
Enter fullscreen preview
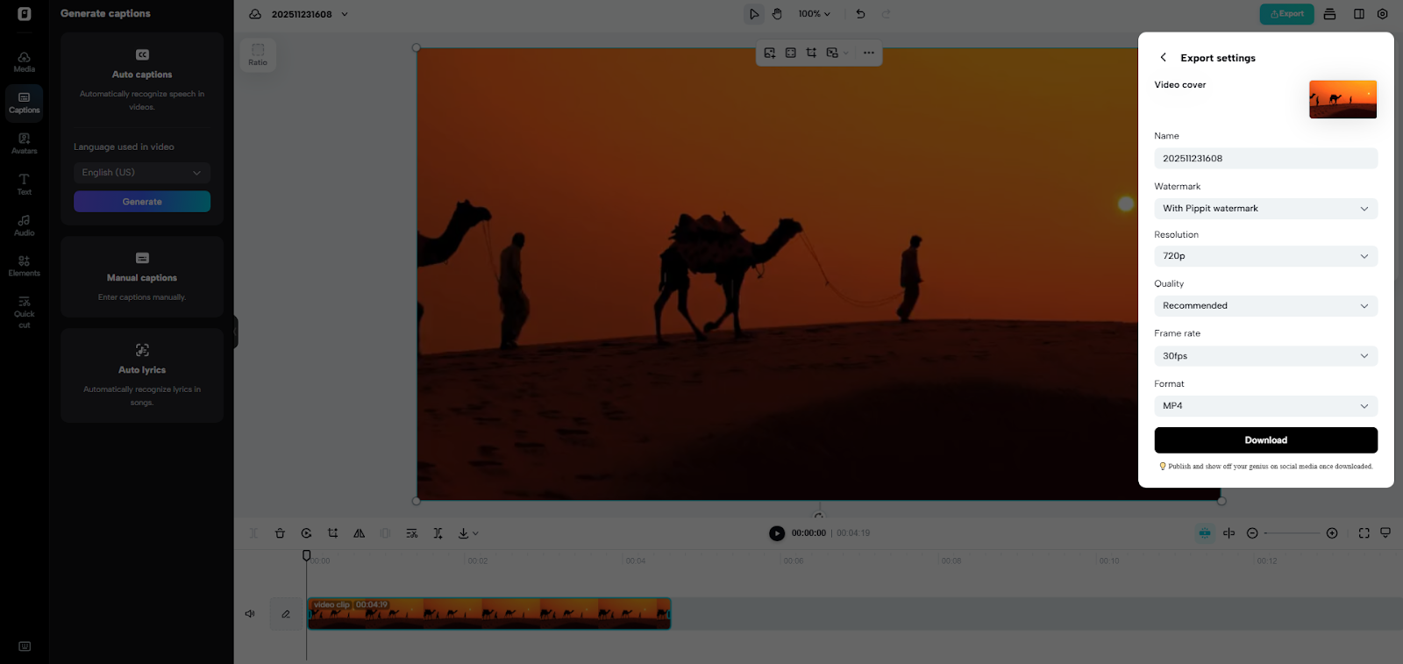[x=1364, y=533]
